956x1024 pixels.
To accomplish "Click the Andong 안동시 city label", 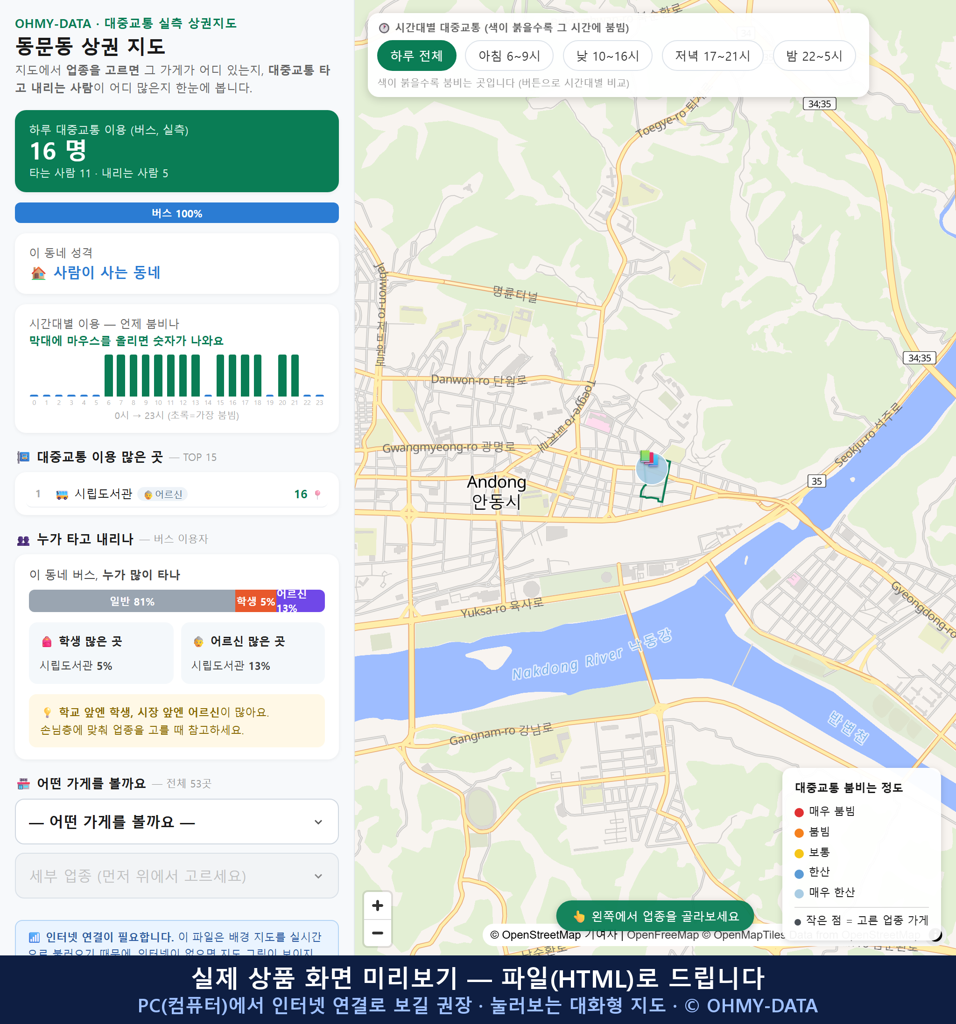I will pos(496,492).
